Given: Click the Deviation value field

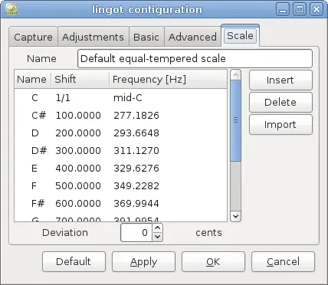Looking at the screenshot, I should click(136, 233).
